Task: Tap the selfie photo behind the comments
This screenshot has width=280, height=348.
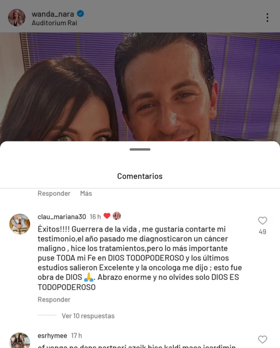Action: click(140, 87)
